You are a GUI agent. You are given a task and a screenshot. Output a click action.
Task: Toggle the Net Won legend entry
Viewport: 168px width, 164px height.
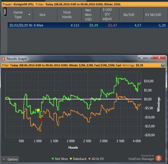click(60, 159)
